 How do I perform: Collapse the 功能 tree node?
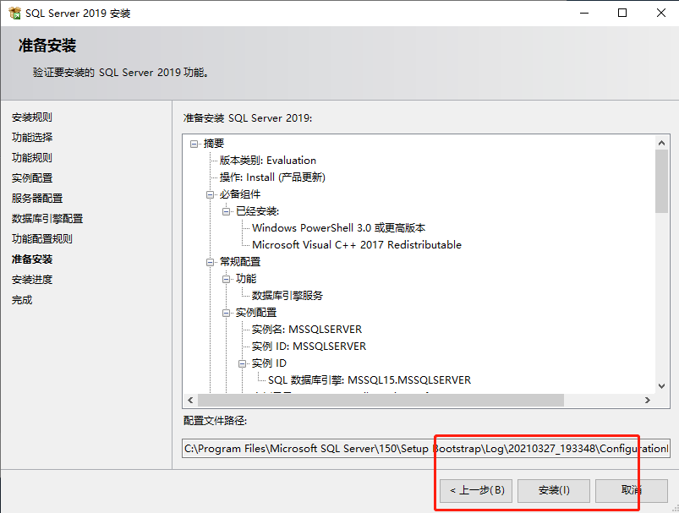point(226,279)
